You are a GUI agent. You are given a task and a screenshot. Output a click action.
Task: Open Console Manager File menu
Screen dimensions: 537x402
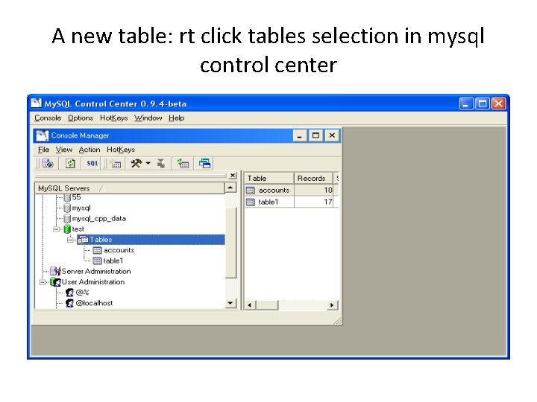[43, 150]
